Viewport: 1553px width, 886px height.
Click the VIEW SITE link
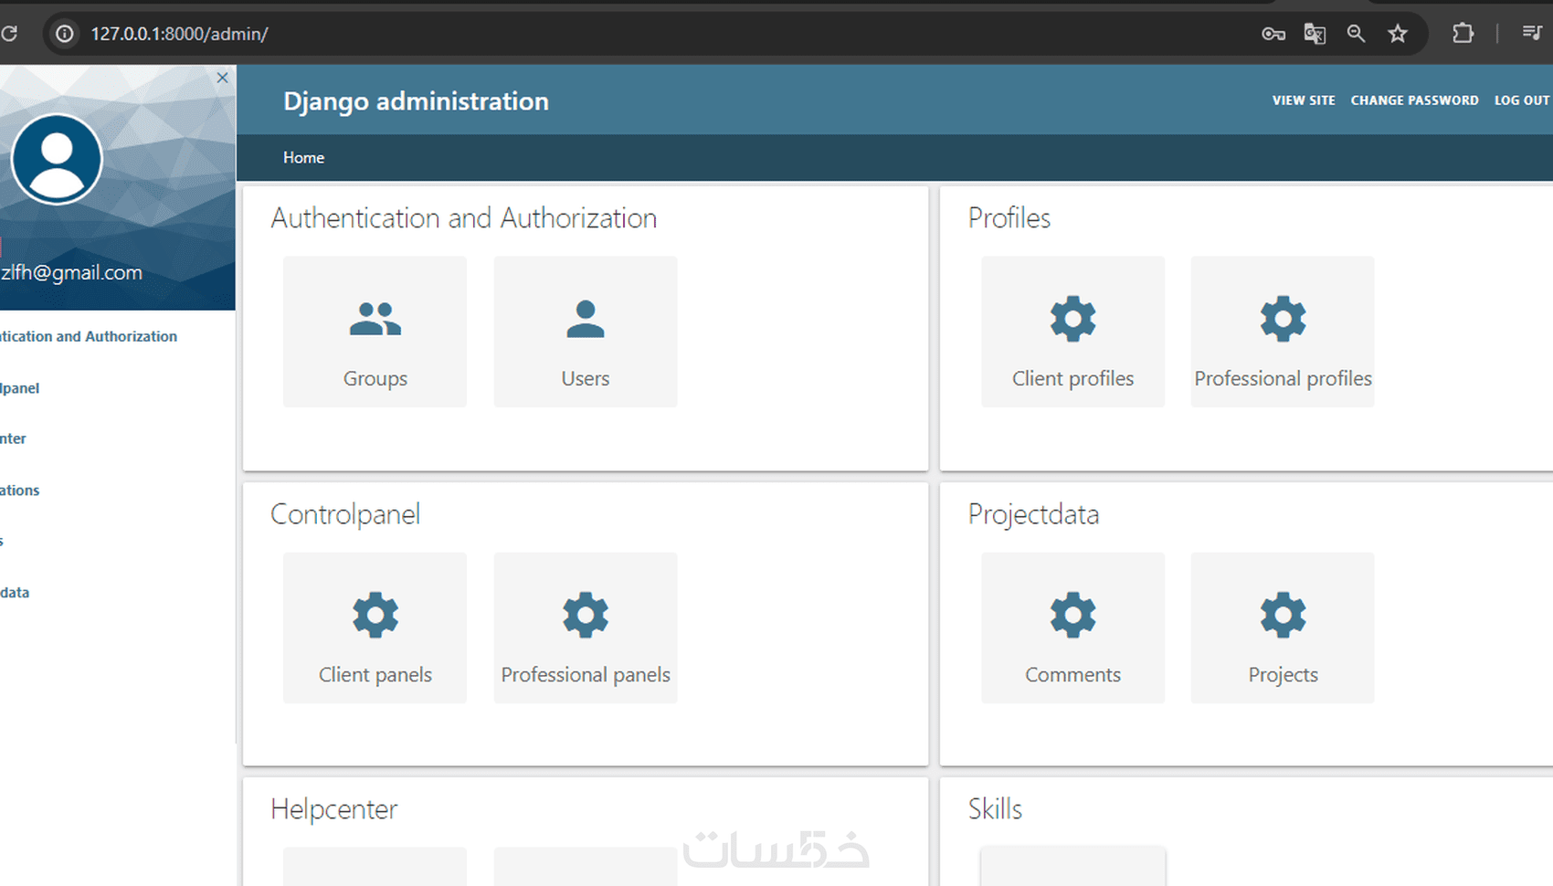click(x=1304, y=100)
